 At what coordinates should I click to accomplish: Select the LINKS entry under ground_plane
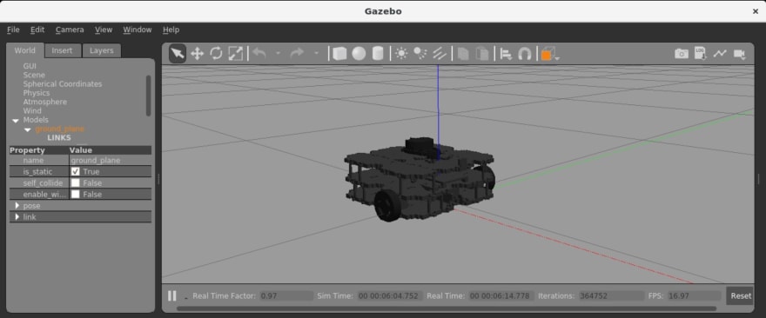point(59,138)
